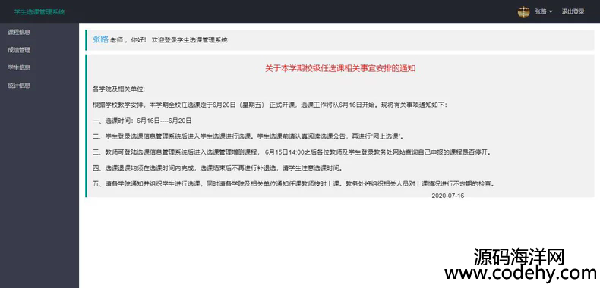Click item 五 about 请各学院通知

pos(294,183)
